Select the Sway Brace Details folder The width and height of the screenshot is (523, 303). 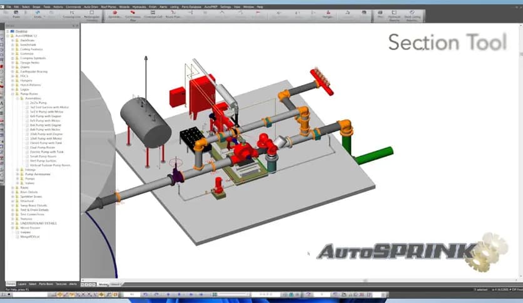tap(33, 205)
